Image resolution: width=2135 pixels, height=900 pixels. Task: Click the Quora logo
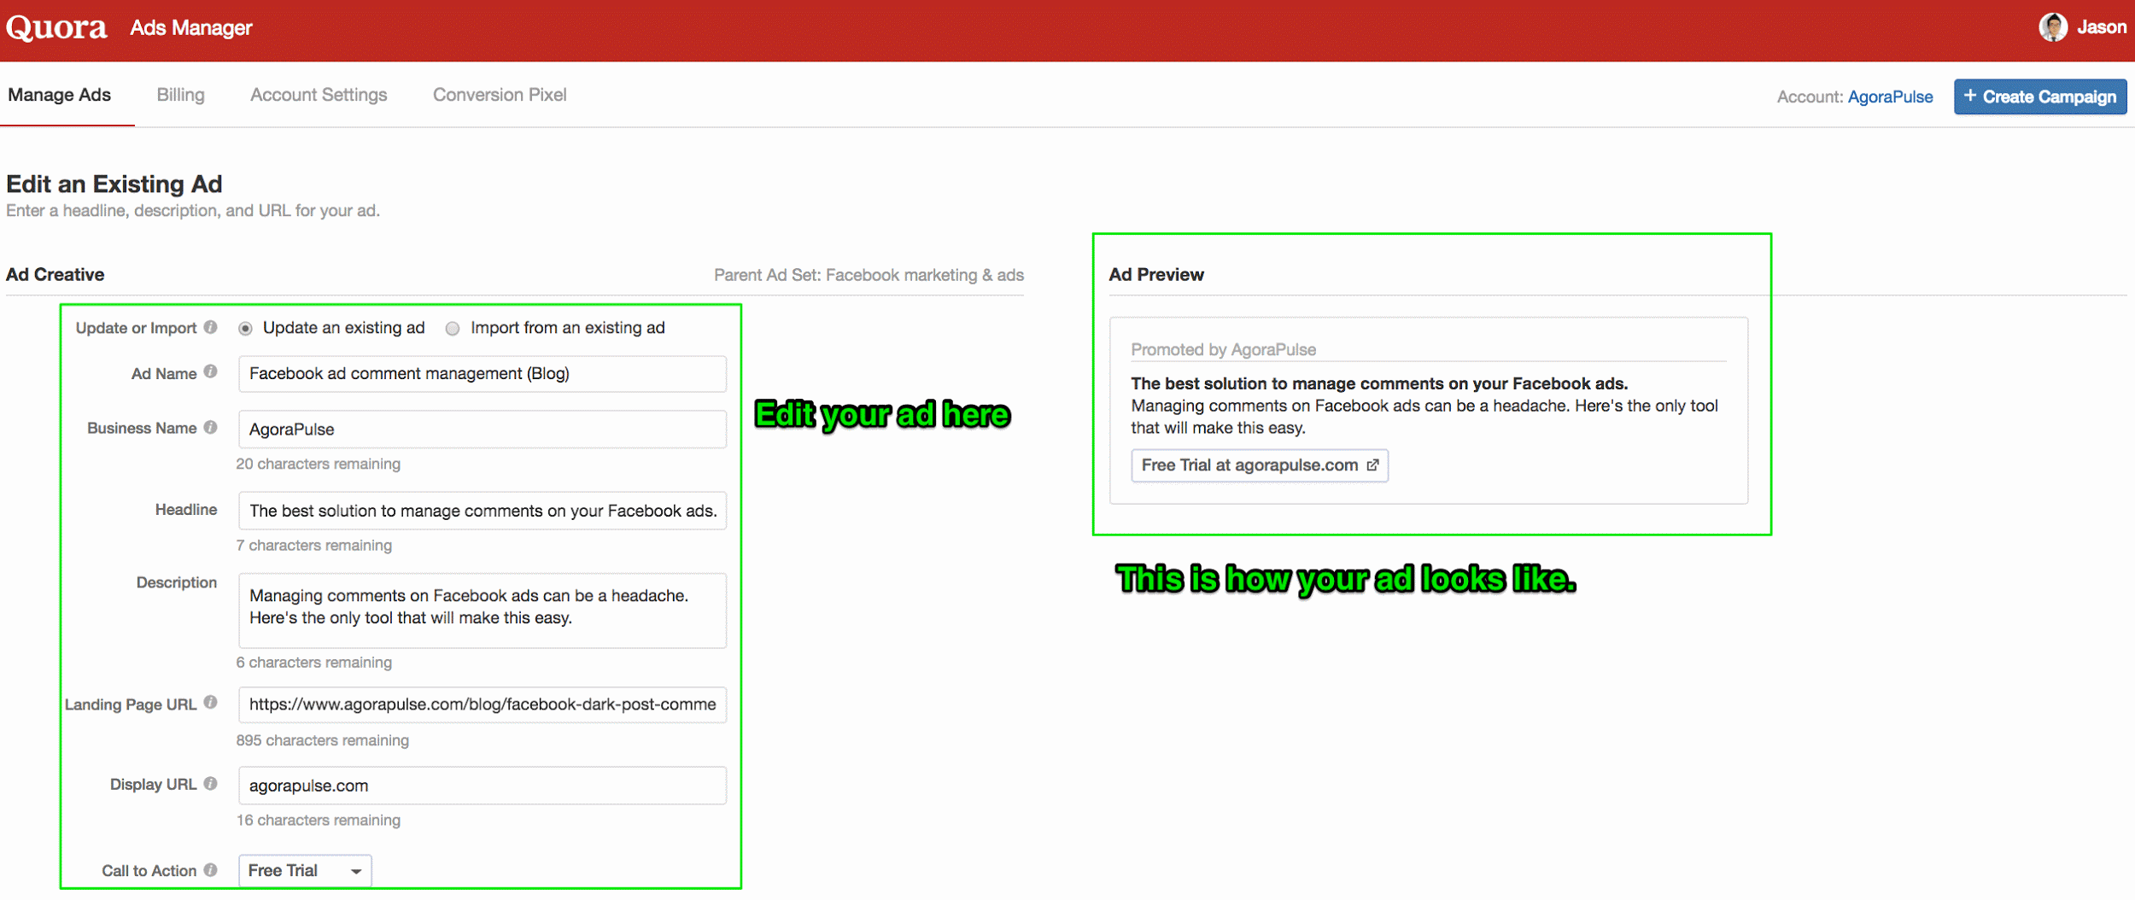[x=56, y=28]
